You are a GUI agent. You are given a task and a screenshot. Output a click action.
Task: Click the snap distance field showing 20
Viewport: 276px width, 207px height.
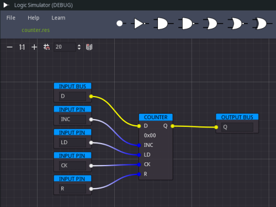click(x=65, y=47)
